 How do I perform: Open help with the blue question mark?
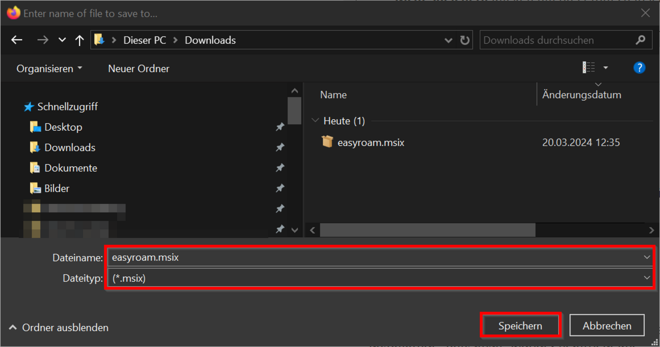click(x=639, y=68)
